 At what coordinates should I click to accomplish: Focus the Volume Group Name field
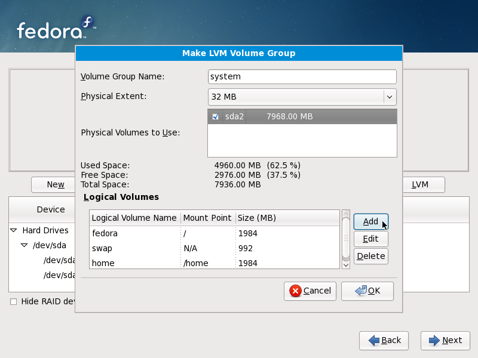click(x=302, y=77)
